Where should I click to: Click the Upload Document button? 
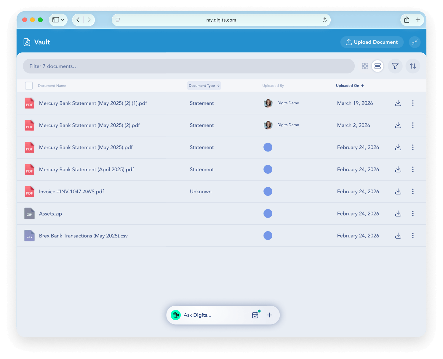coord(372,42)
